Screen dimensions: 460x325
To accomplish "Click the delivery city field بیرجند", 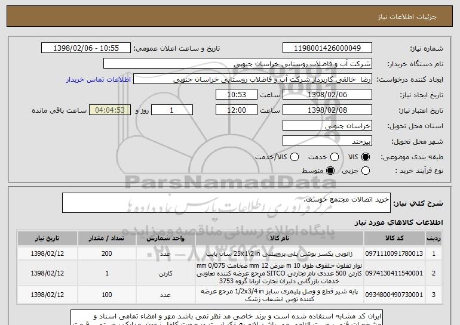I will pyautogui.click(x=327, y=141).
